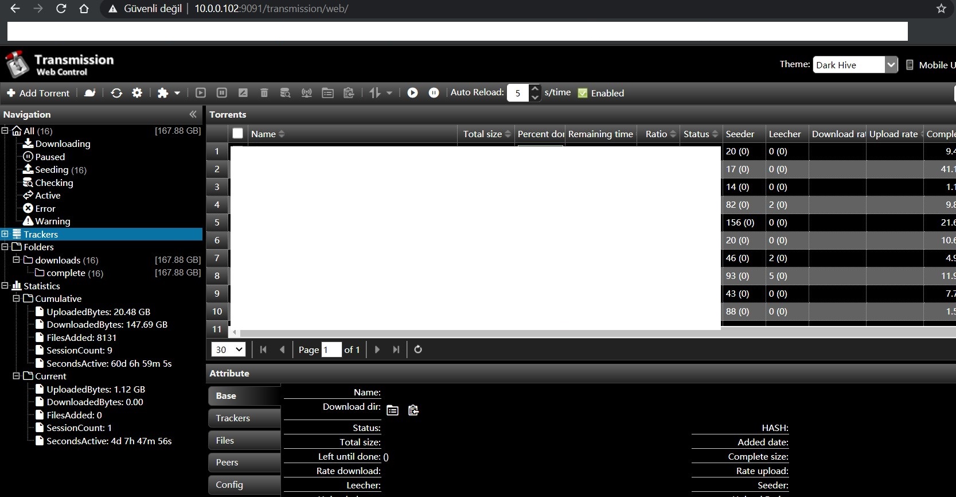
Task: Collapse the Statistics tree node
Action: click(5, 285)
